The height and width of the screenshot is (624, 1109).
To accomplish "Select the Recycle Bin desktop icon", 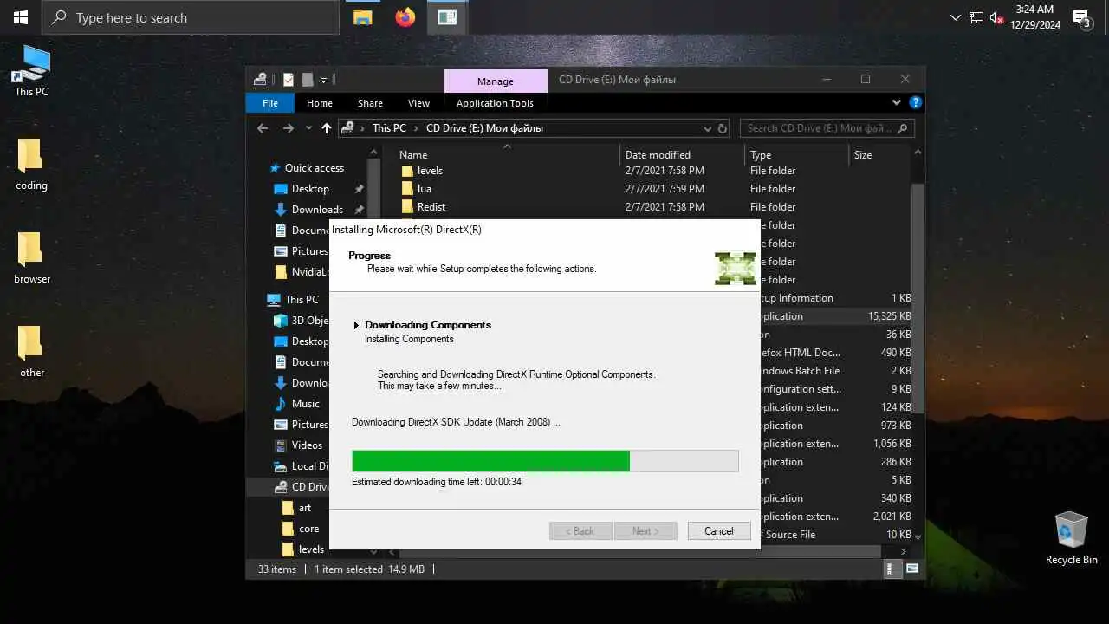I will tap(1071, 538).
